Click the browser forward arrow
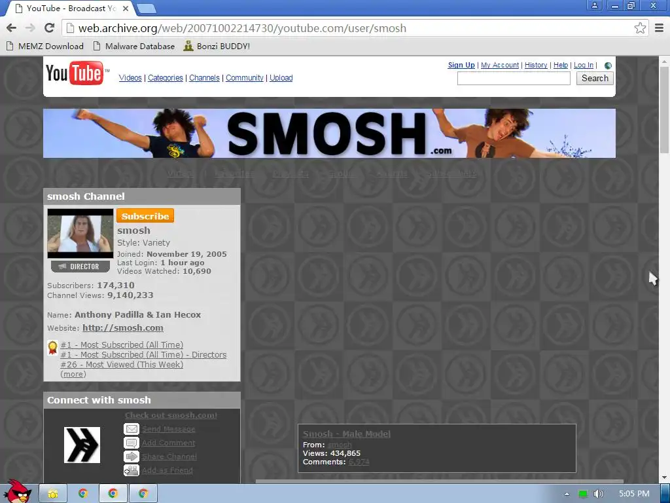Image resolution: width=670 pixels, height=503 pixels. [x=30, y=28]
